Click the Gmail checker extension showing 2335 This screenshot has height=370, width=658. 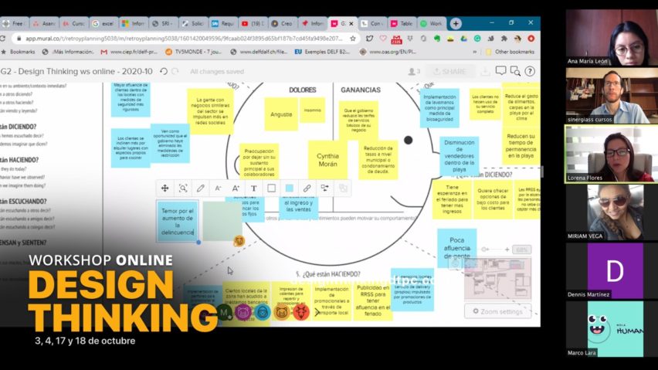click(x=396, y=39)
